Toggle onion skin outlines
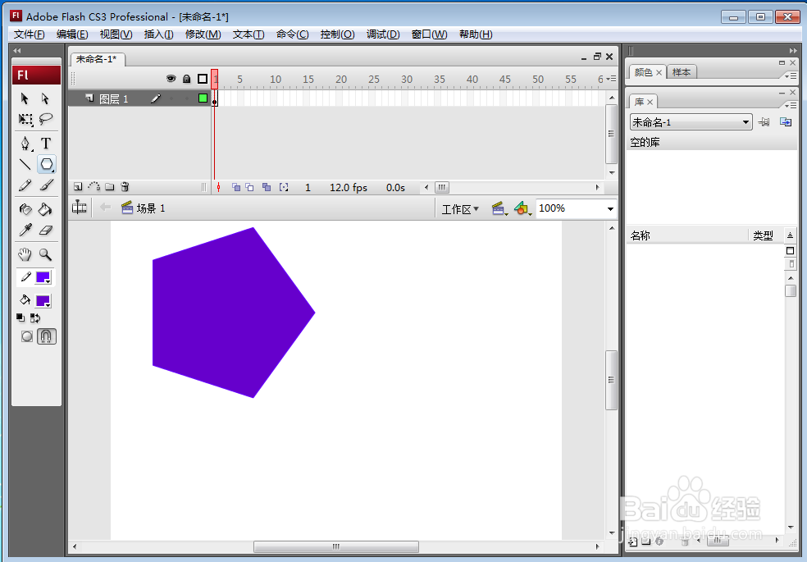The image size is (807, 562). tap(249, 187)
